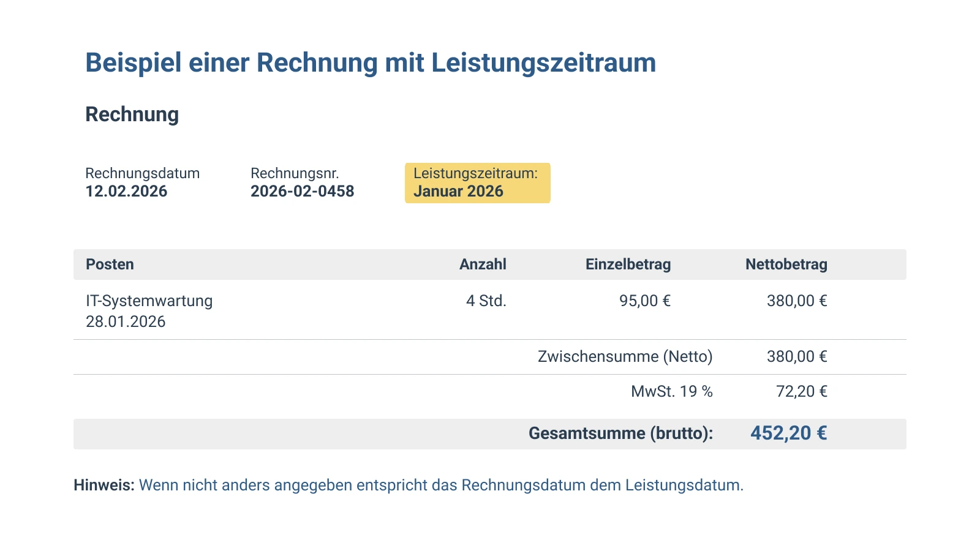This screenshot has height=551, width=980.
Task: Click the unit price 95,00 €
Action: (x=644, y=301)
